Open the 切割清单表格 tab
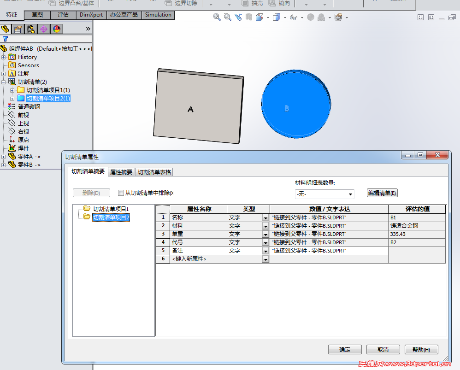 pos(154,172)
